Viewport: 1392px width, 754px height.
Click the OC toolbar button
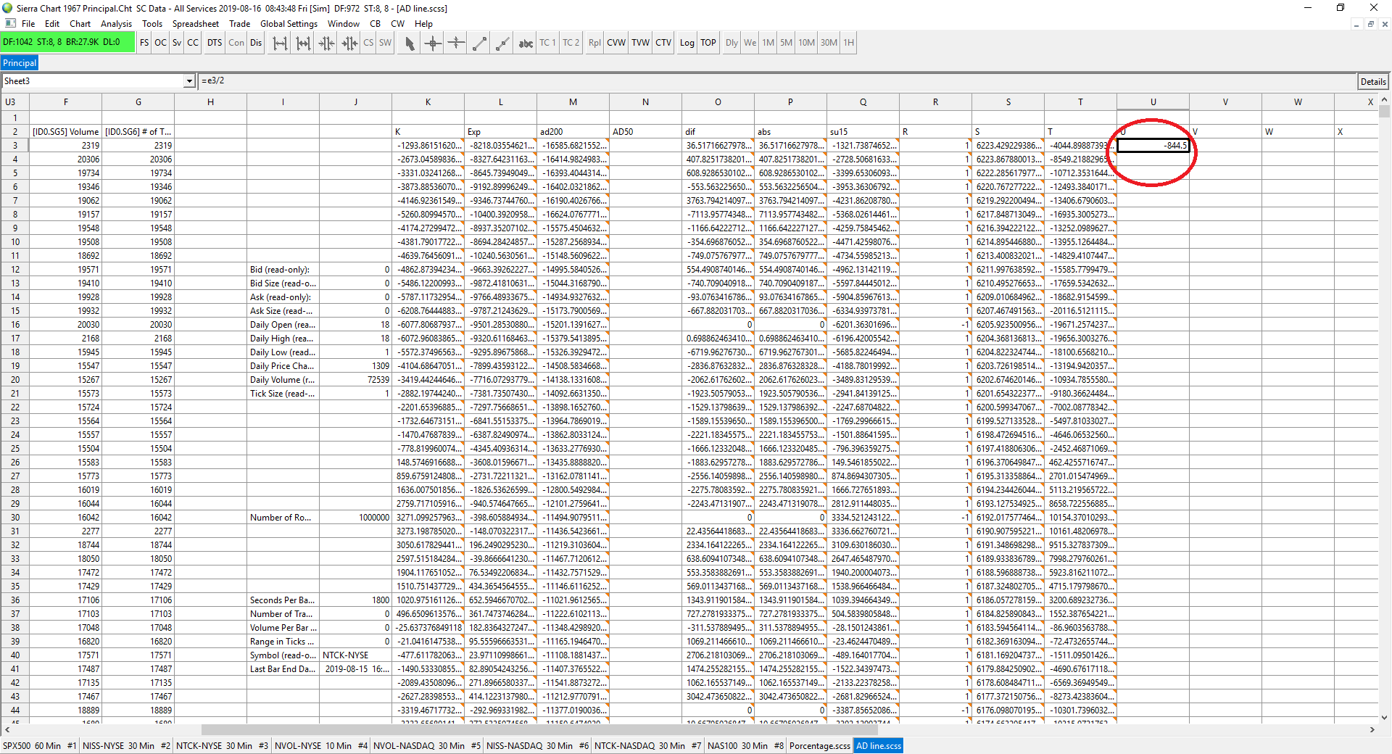[x=160, y=43]
